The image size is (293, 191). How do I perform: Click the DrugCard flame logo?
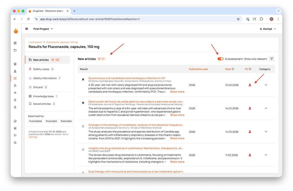(16, 31)
